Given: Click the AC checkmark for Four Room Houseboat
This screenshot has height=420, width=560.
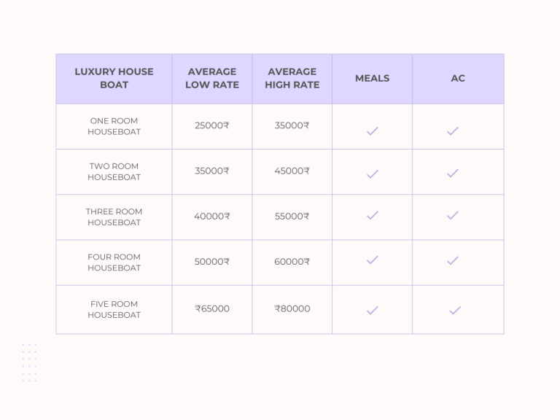Looking at the screenshot, I should [x=453, y=261].
